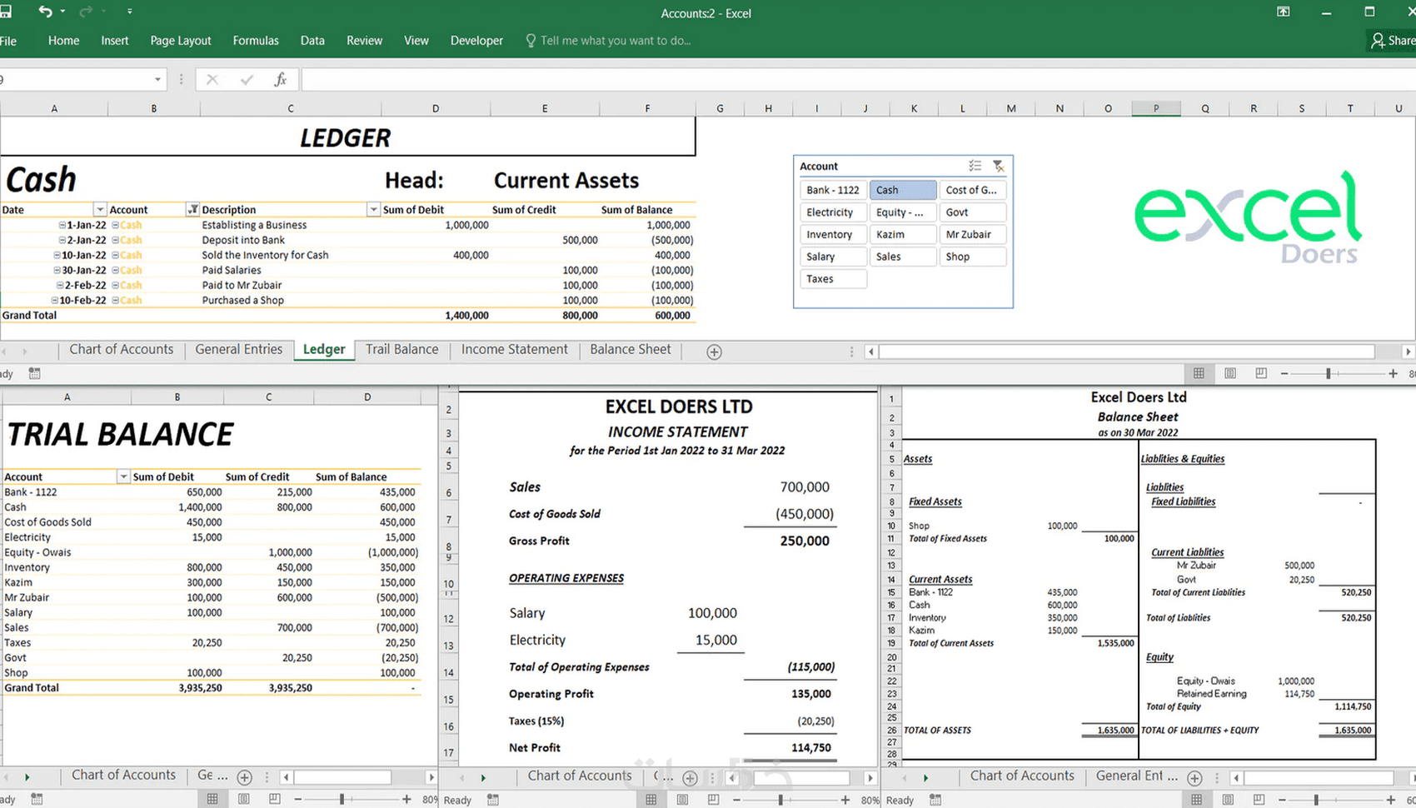Collapse the 10-Jan-22 row in Ledger
The image size is (1416, 808).
coord(57,255)
